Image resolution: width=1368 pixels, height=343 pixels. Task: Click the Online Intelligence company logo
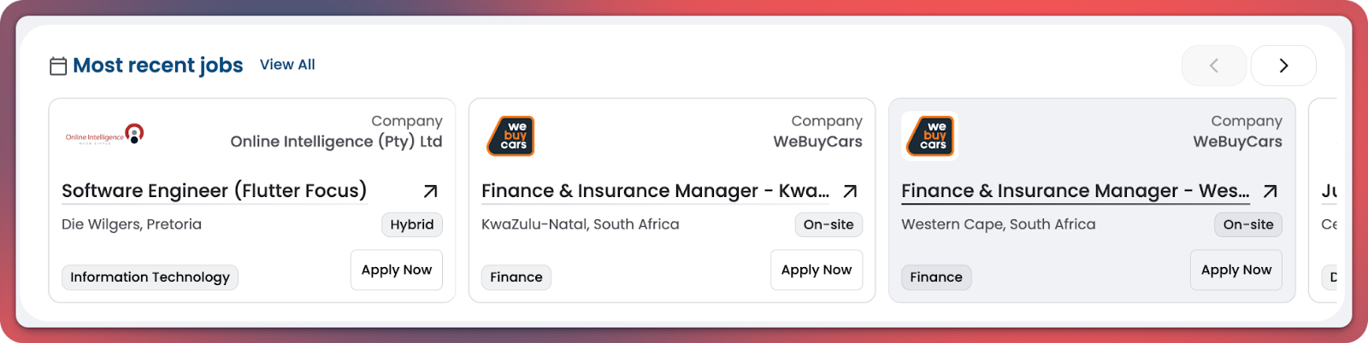click(x=104, y=136)
